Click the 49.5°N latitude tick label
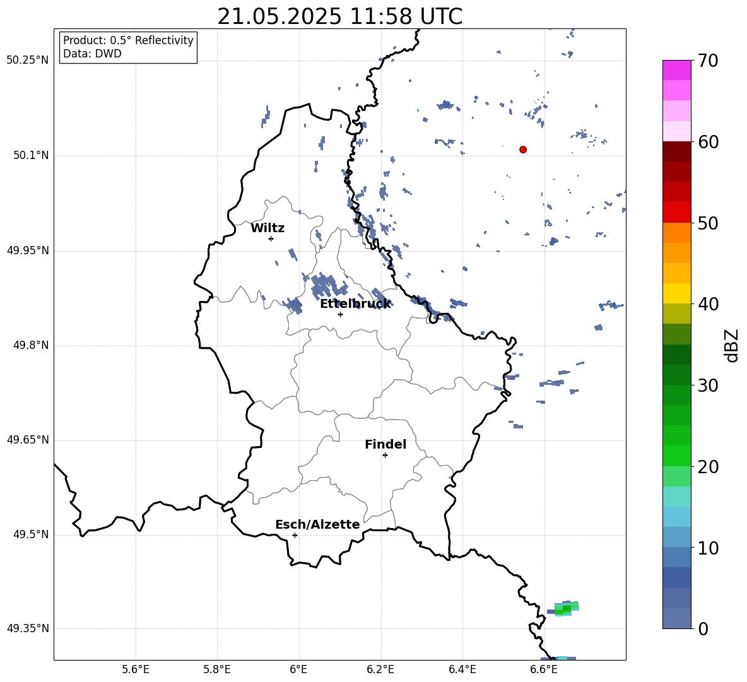747x682 pixels. pos(30,535)
